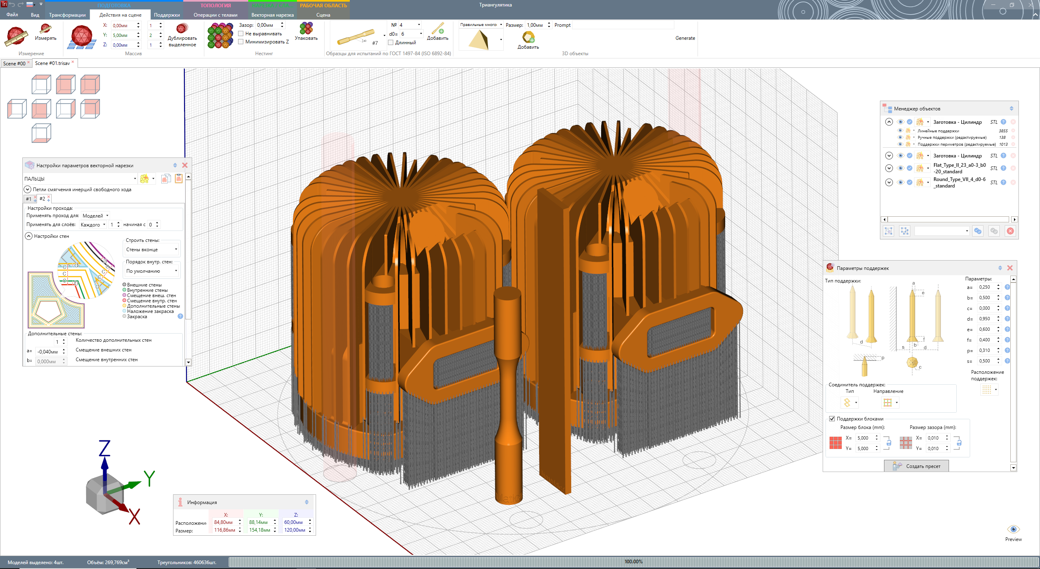The image size is (1040, 569).
Task: Click copy settings icon in slicing panel
Action: point(166,179)
